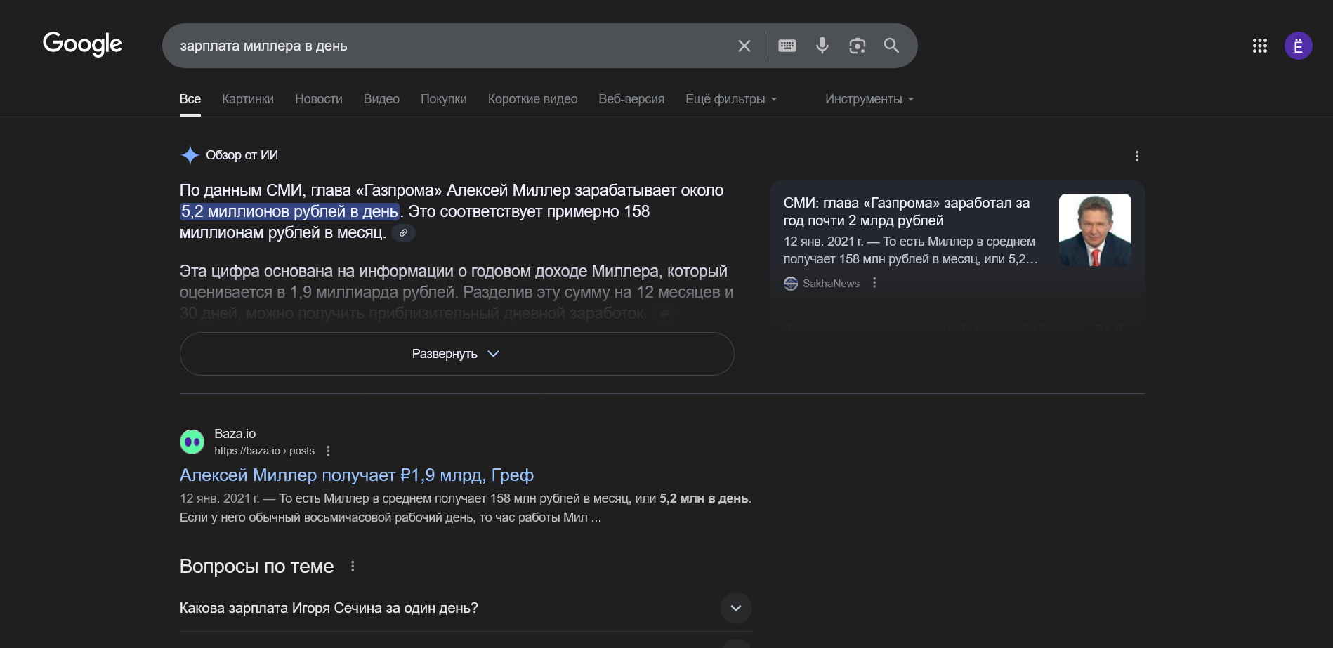Click the SakhaNews globe favicon
This screenshot has width=1333, height=648.
[791, 283]
